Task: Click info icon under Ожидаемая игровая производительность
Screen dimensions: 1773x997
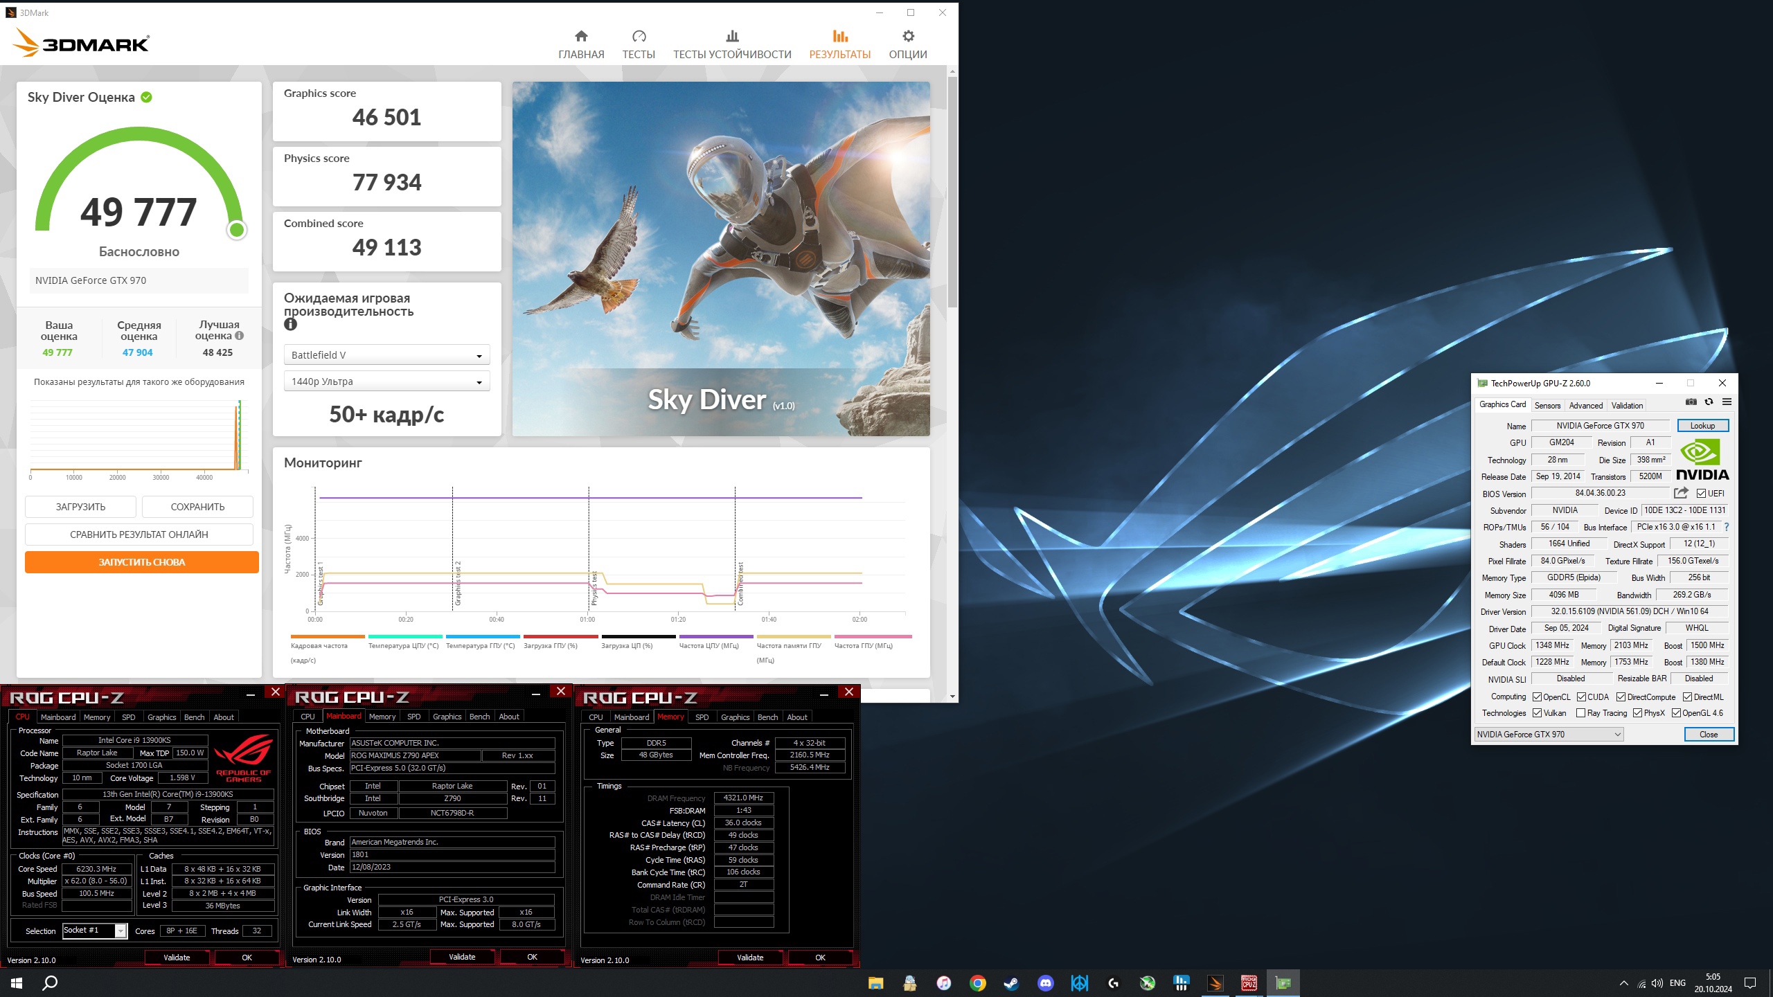Action: (x=290, y=324)
